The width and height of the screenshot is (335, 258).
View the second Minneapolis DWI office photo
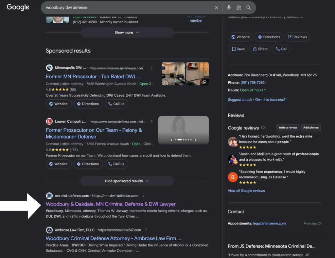[x=197, y=74]
